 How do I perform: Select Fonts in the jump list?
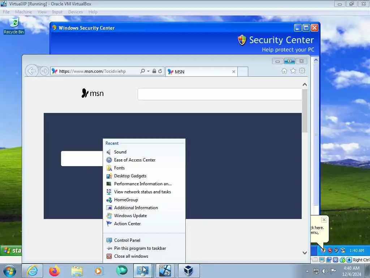(x=144, y=168)
